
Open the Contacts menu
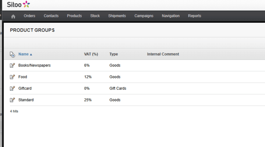pos(51,16)
